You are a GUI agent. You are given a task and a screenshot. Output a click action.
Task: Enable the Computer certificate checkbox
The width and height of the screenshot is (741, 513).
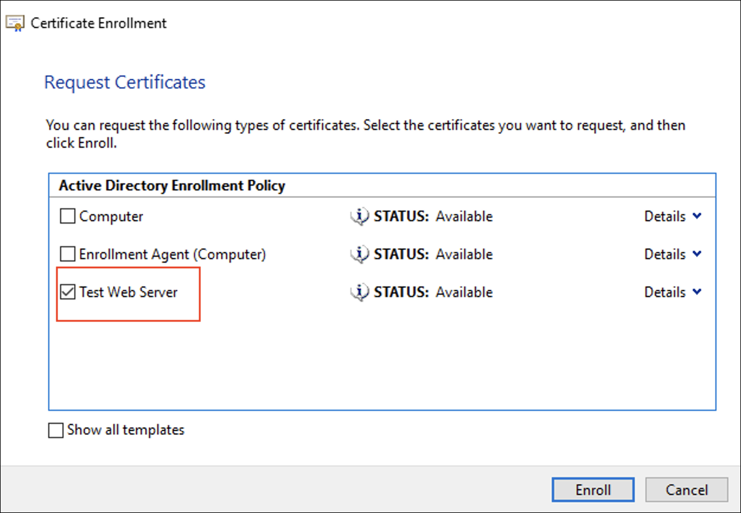(x=68, y=217)
